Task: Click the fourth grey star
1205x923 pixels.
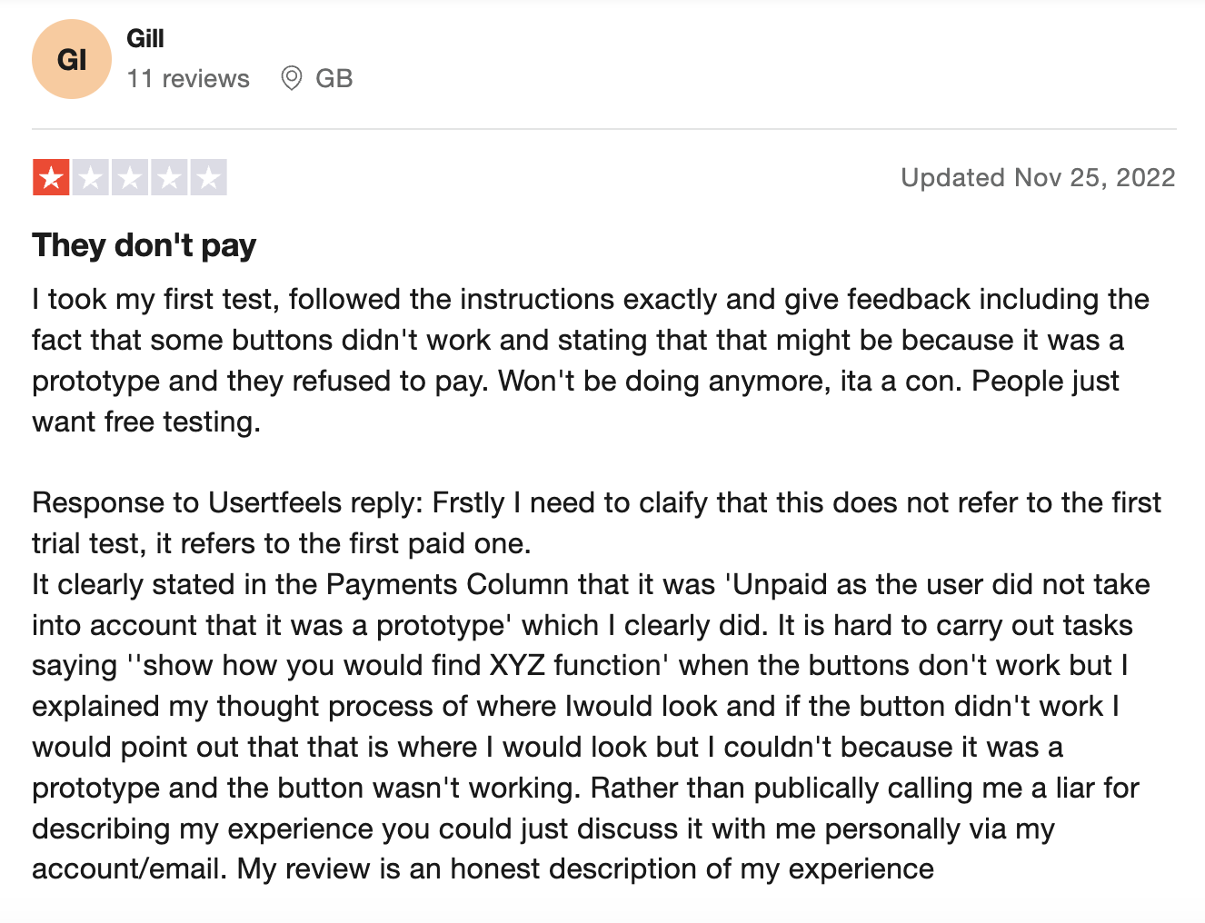Action: tap(169, 177)
